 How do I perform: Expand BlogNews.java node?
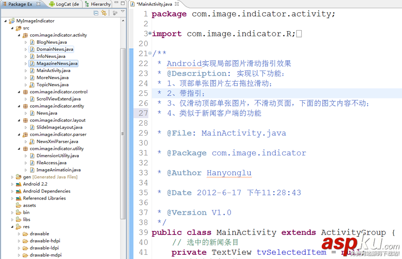coord(26,42)
